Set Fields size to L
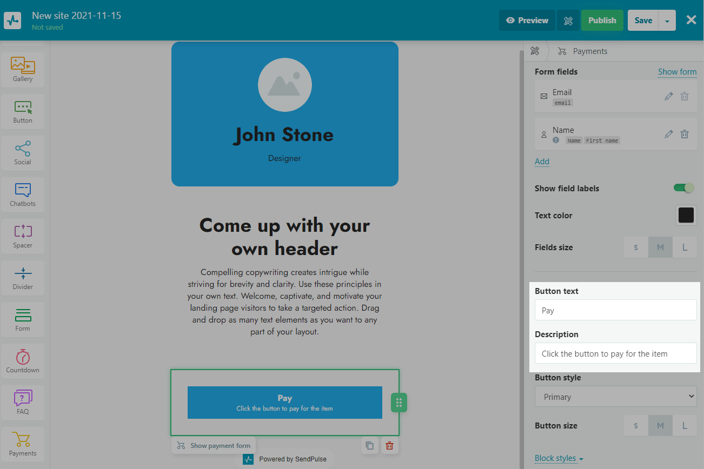This screenshot has width=704, height=469. coord(685,247)
